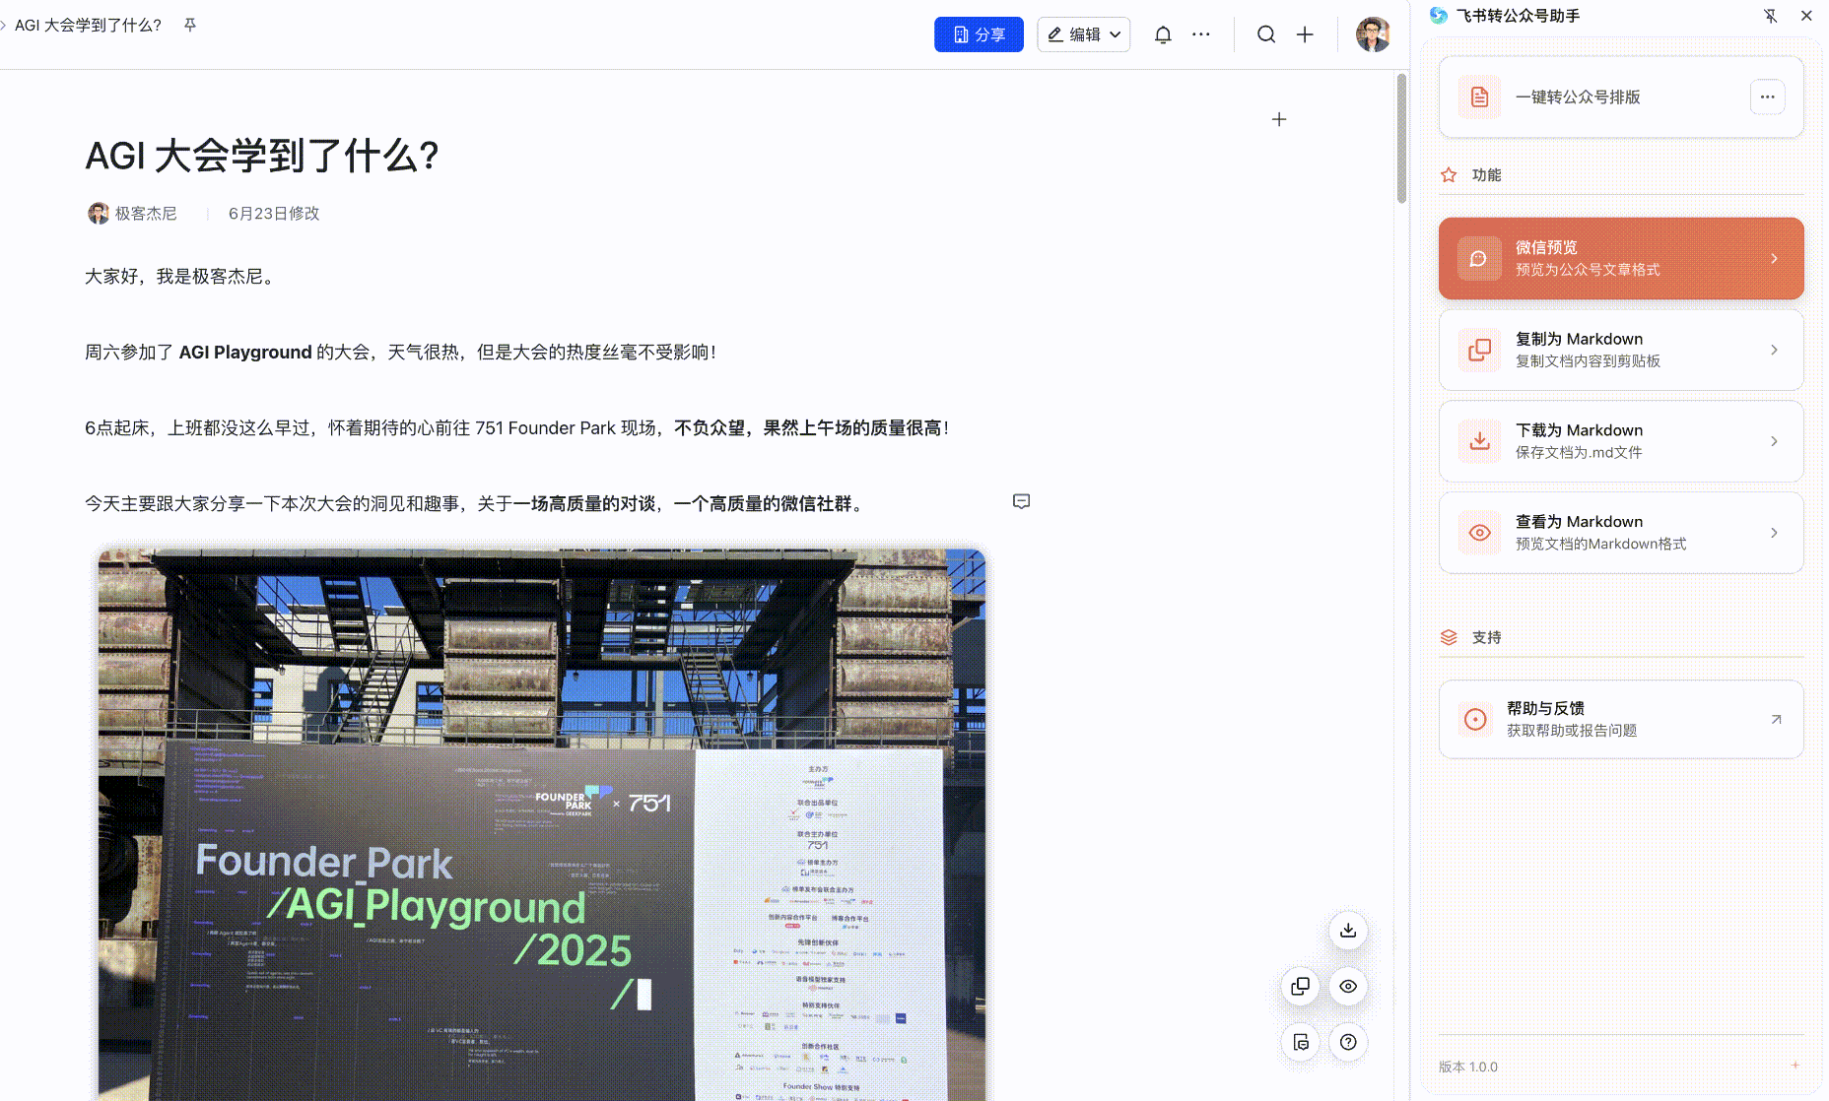Click the floating help question mark button

[x=1348, y=1042]
